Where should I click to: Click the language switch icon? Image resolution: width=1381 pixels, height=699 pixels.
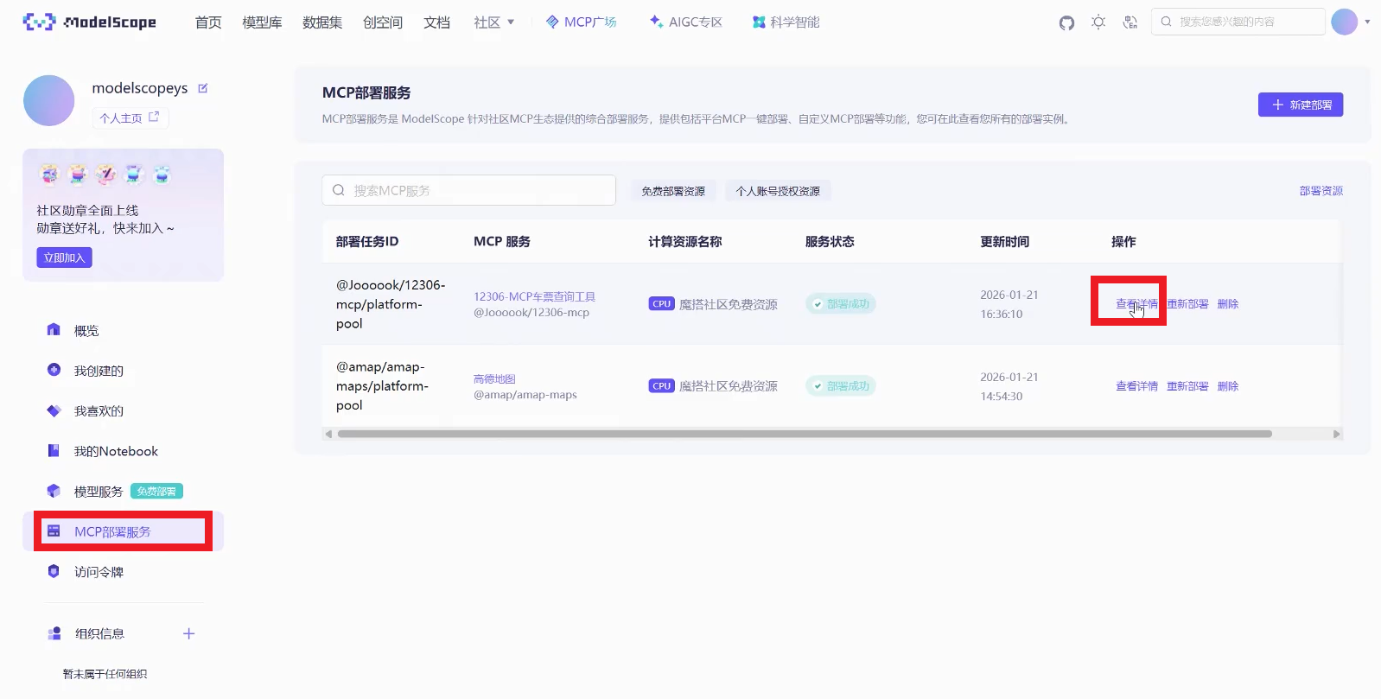[1130, 22]
